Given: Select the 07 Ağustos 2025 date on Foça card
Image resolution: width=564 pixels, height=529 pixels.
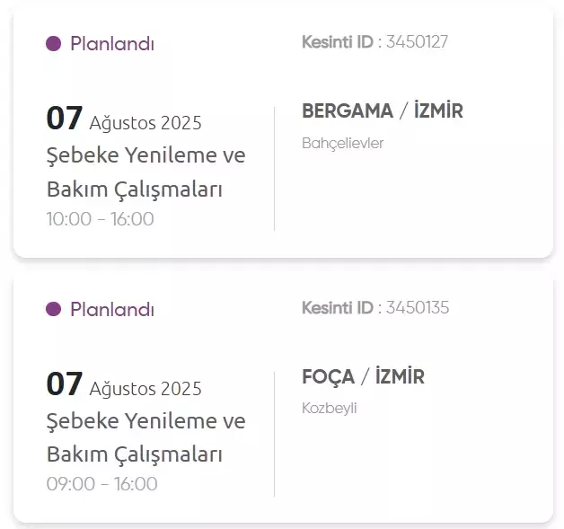Looking at the screenshot, I should pos(124,384).
